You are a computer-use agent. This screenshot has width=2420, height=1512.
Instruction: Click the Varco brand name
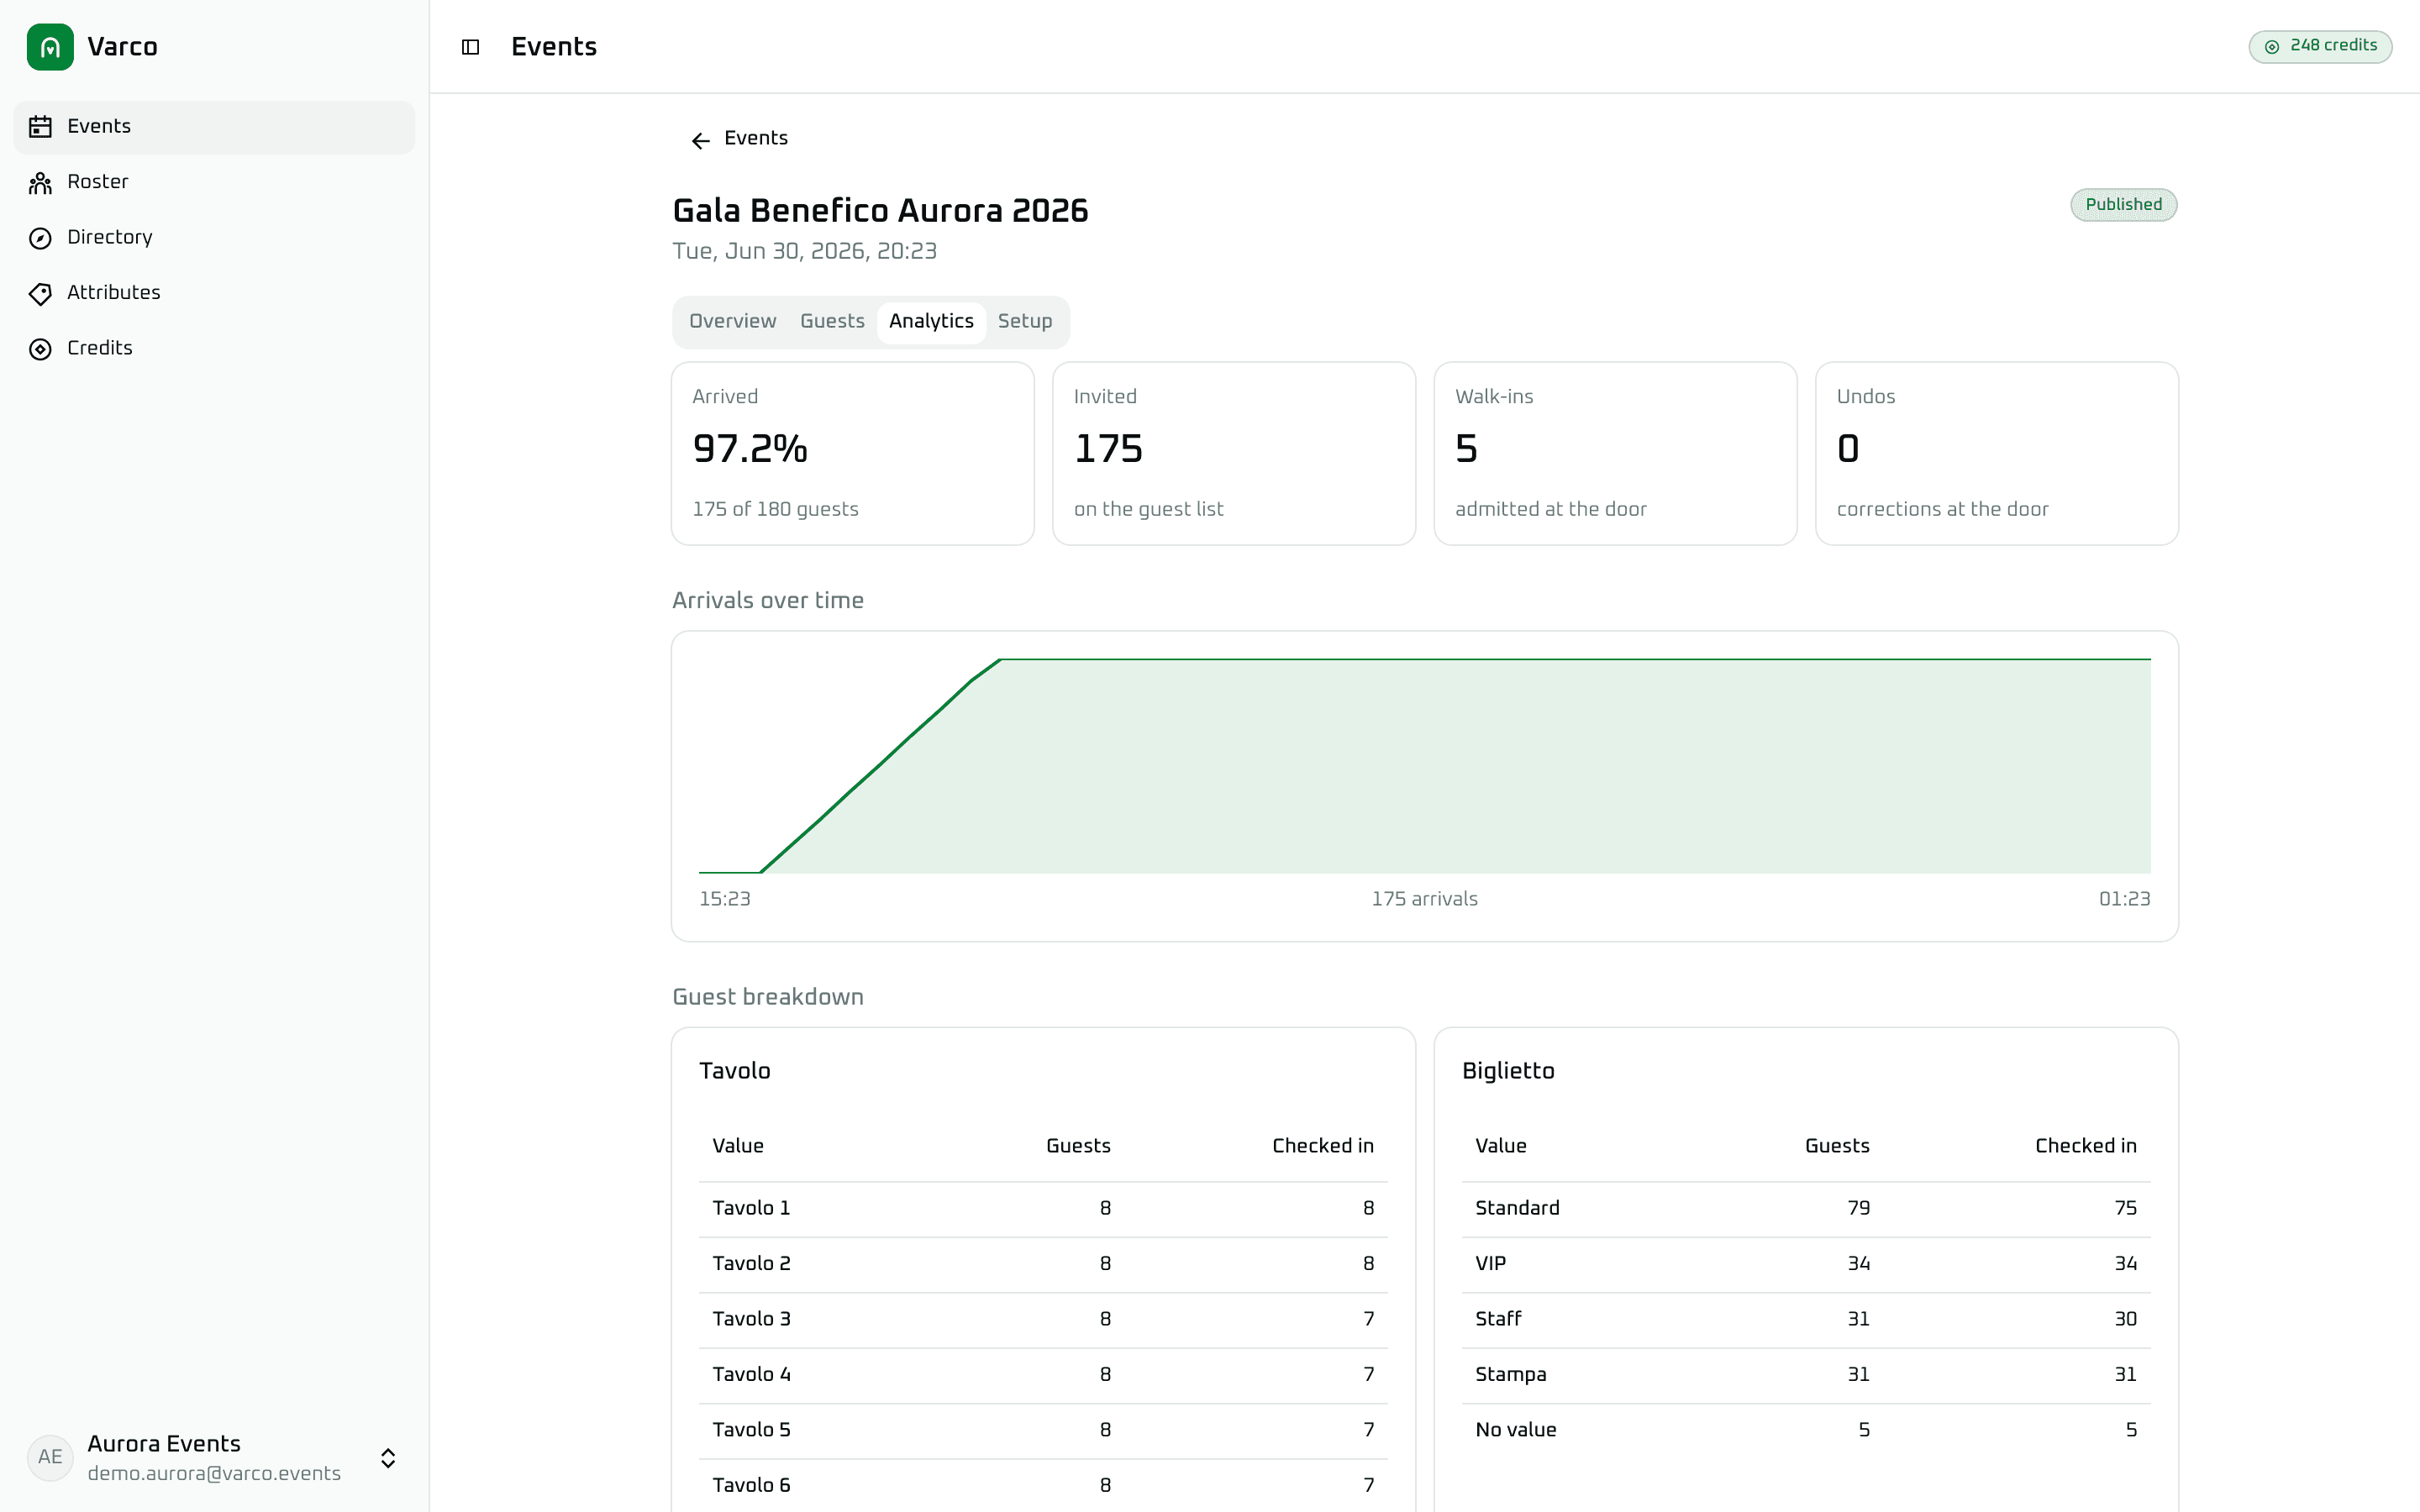pos(122,47)
